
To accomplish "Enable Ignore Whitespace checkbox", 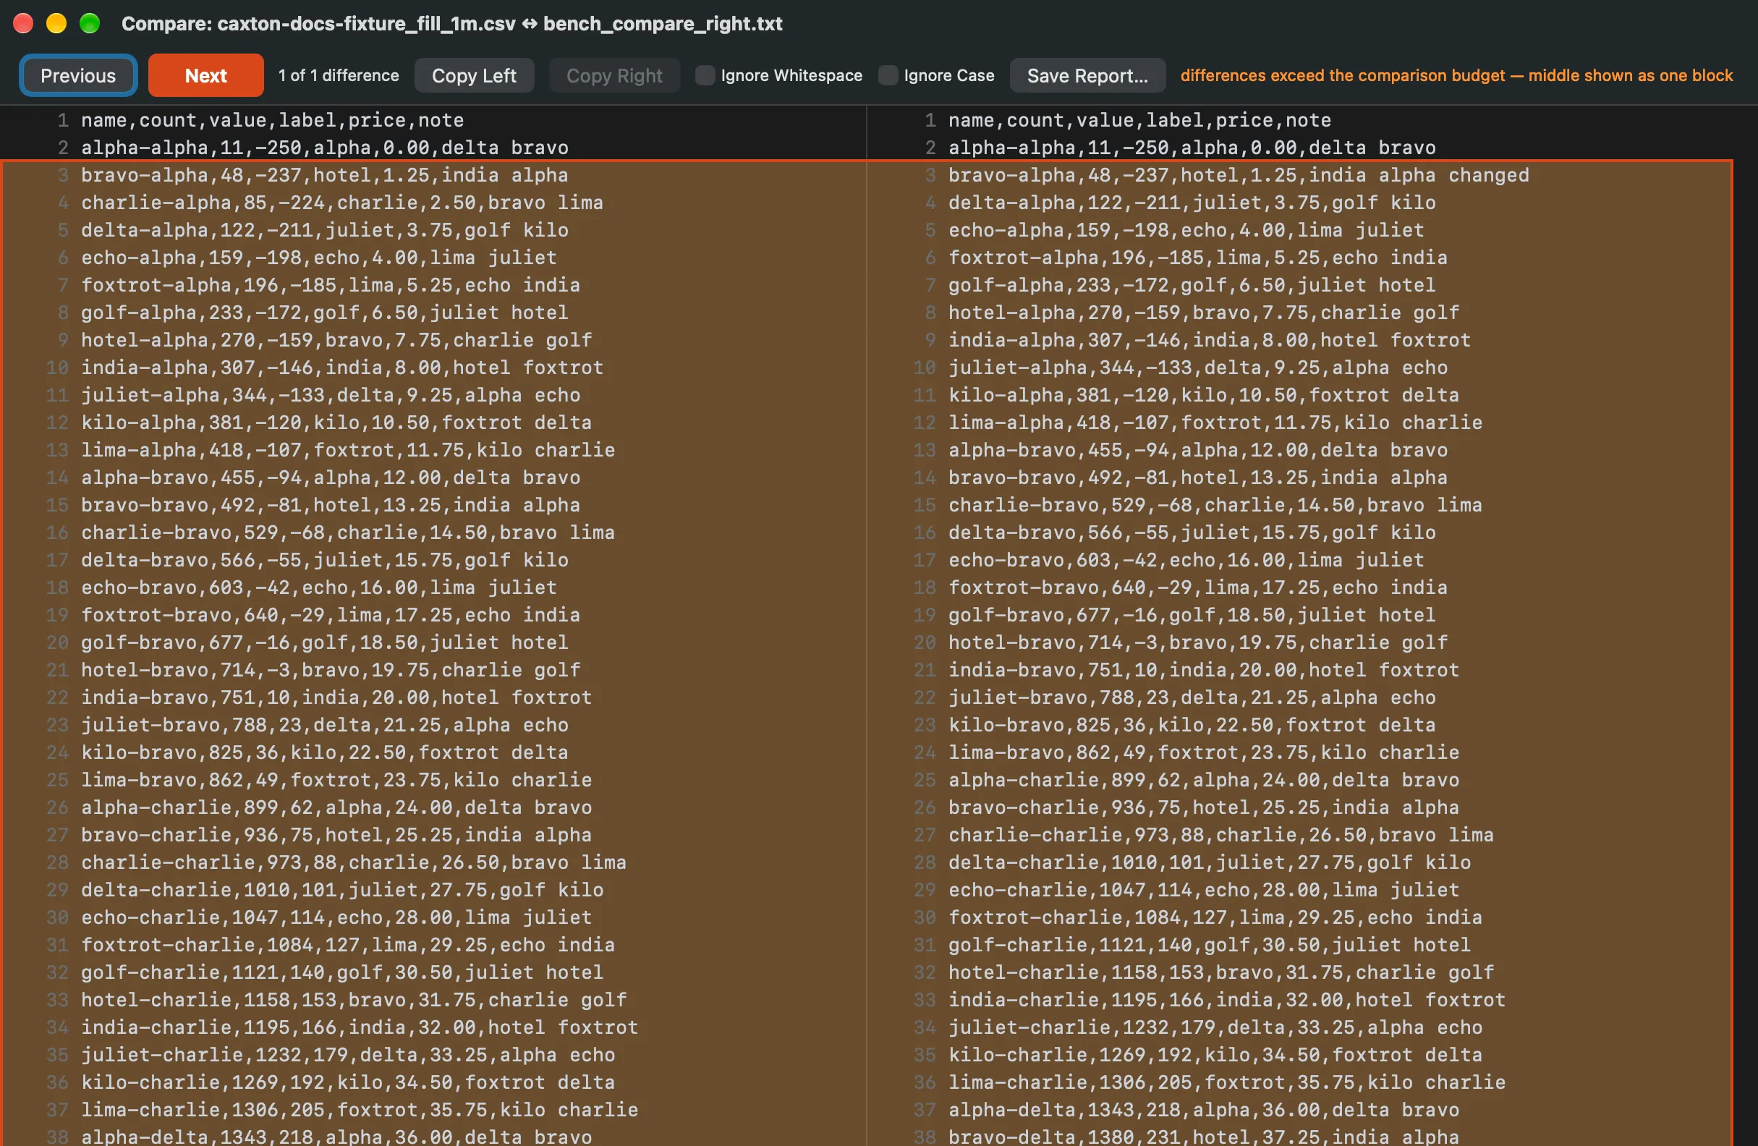I will [x=705, y=75].
